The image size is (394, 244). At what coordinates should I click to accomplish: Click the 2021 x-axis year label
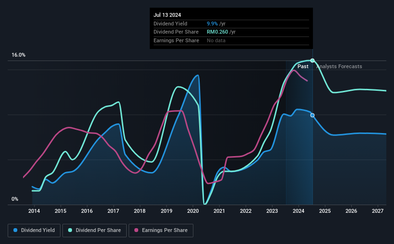(219, 211)
